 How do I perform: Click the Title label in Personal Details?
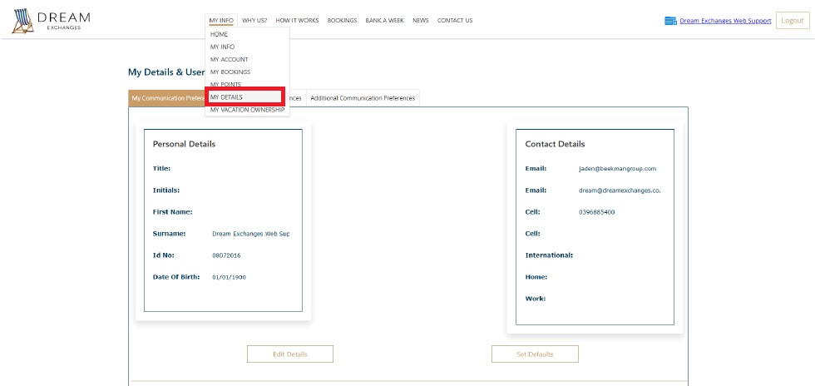pos(161,169)
